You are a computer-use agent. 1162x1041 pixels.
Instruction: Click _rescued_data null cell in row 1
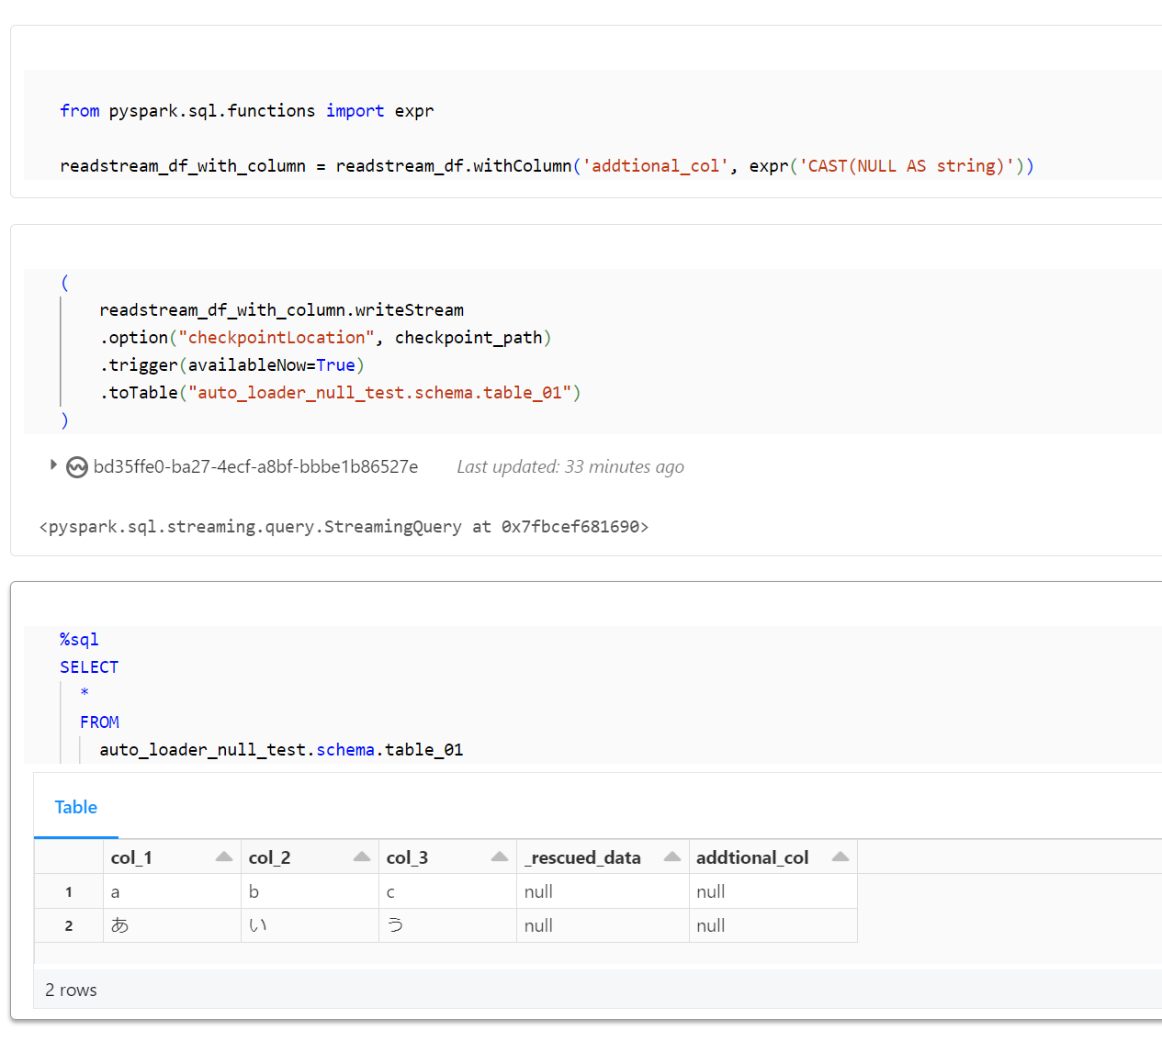(603, 891)
